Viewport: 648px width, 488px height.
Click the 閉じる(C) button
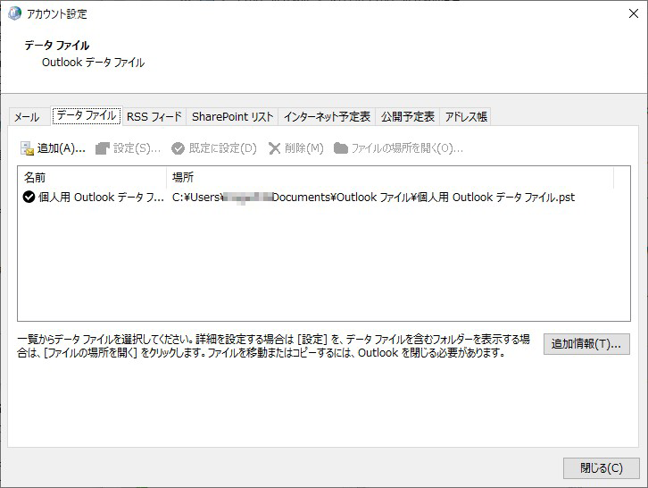(602, 468)
